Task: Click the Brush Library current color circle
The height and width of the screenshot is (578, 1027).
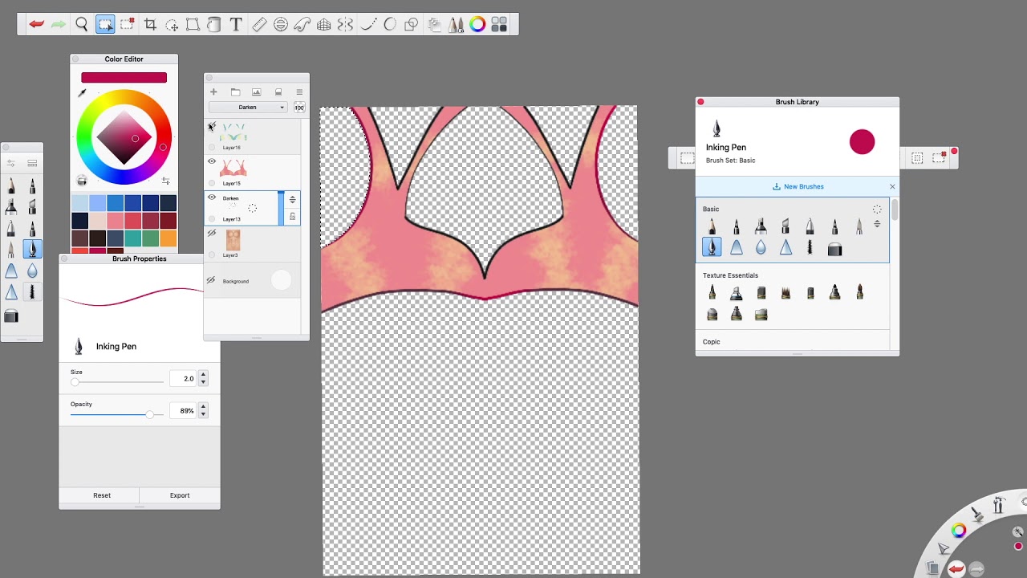Action: pyautogui.click(x=862, y=142)
